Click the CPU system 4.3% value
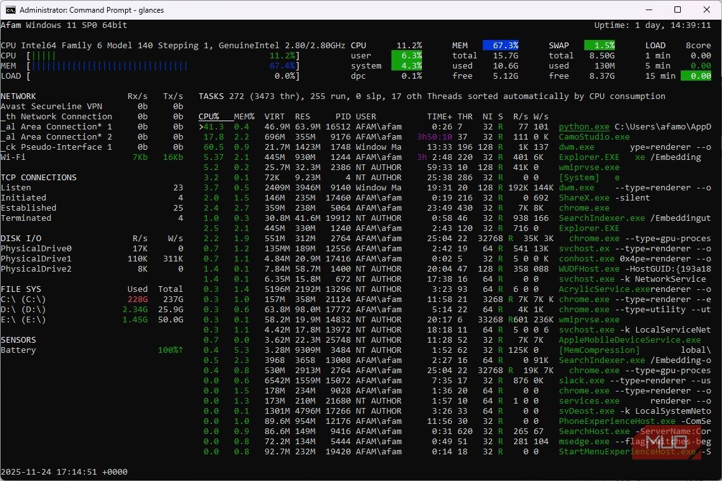Image resolution: width=722 pixels, height=481 pixels. pos(407,65)
